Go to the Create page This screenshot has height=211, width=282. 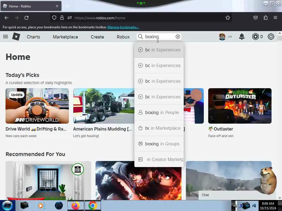(97, 37)
